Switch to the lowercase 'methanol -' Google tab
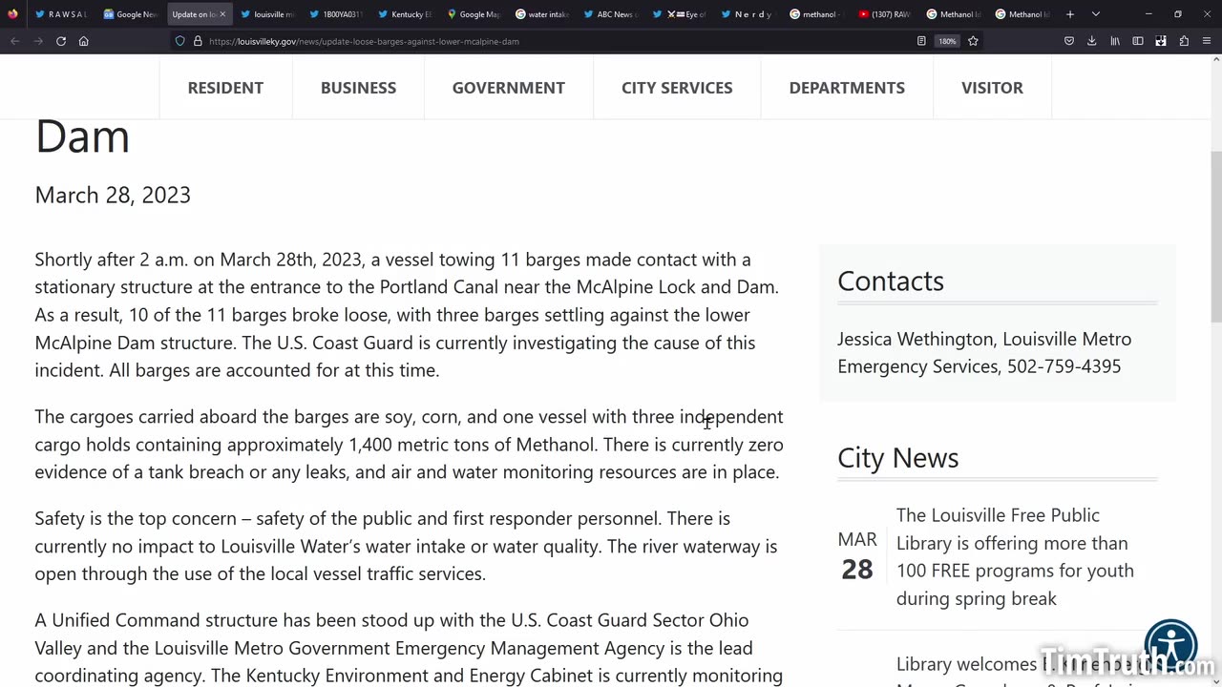Screen dimensions: 1222x687 click(x=817, y=14)
